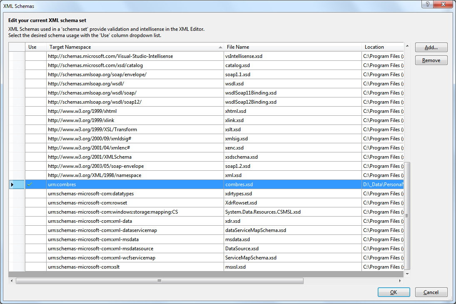Open Use dropdown for msxsl.xsd row

tap(36, 267)
